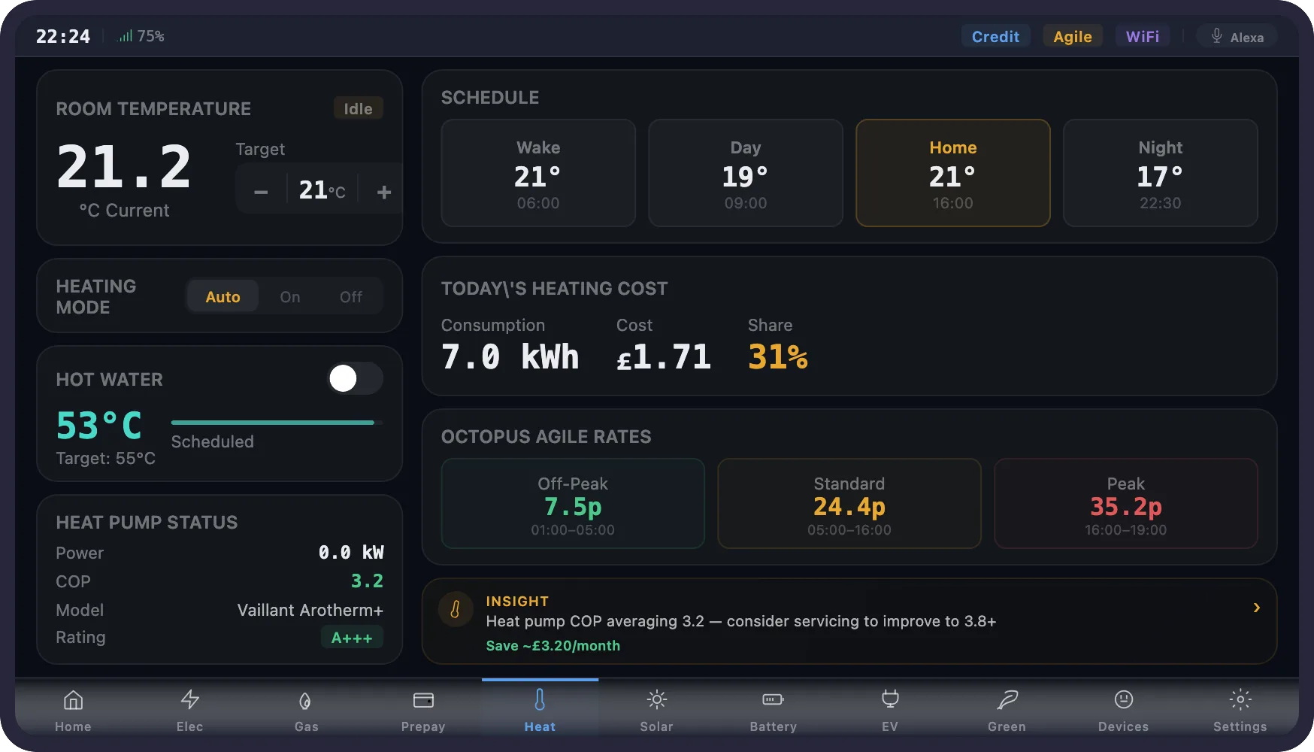Switch heating mode to On
This screenshot has height=752, width=1314.
[289, 296]
